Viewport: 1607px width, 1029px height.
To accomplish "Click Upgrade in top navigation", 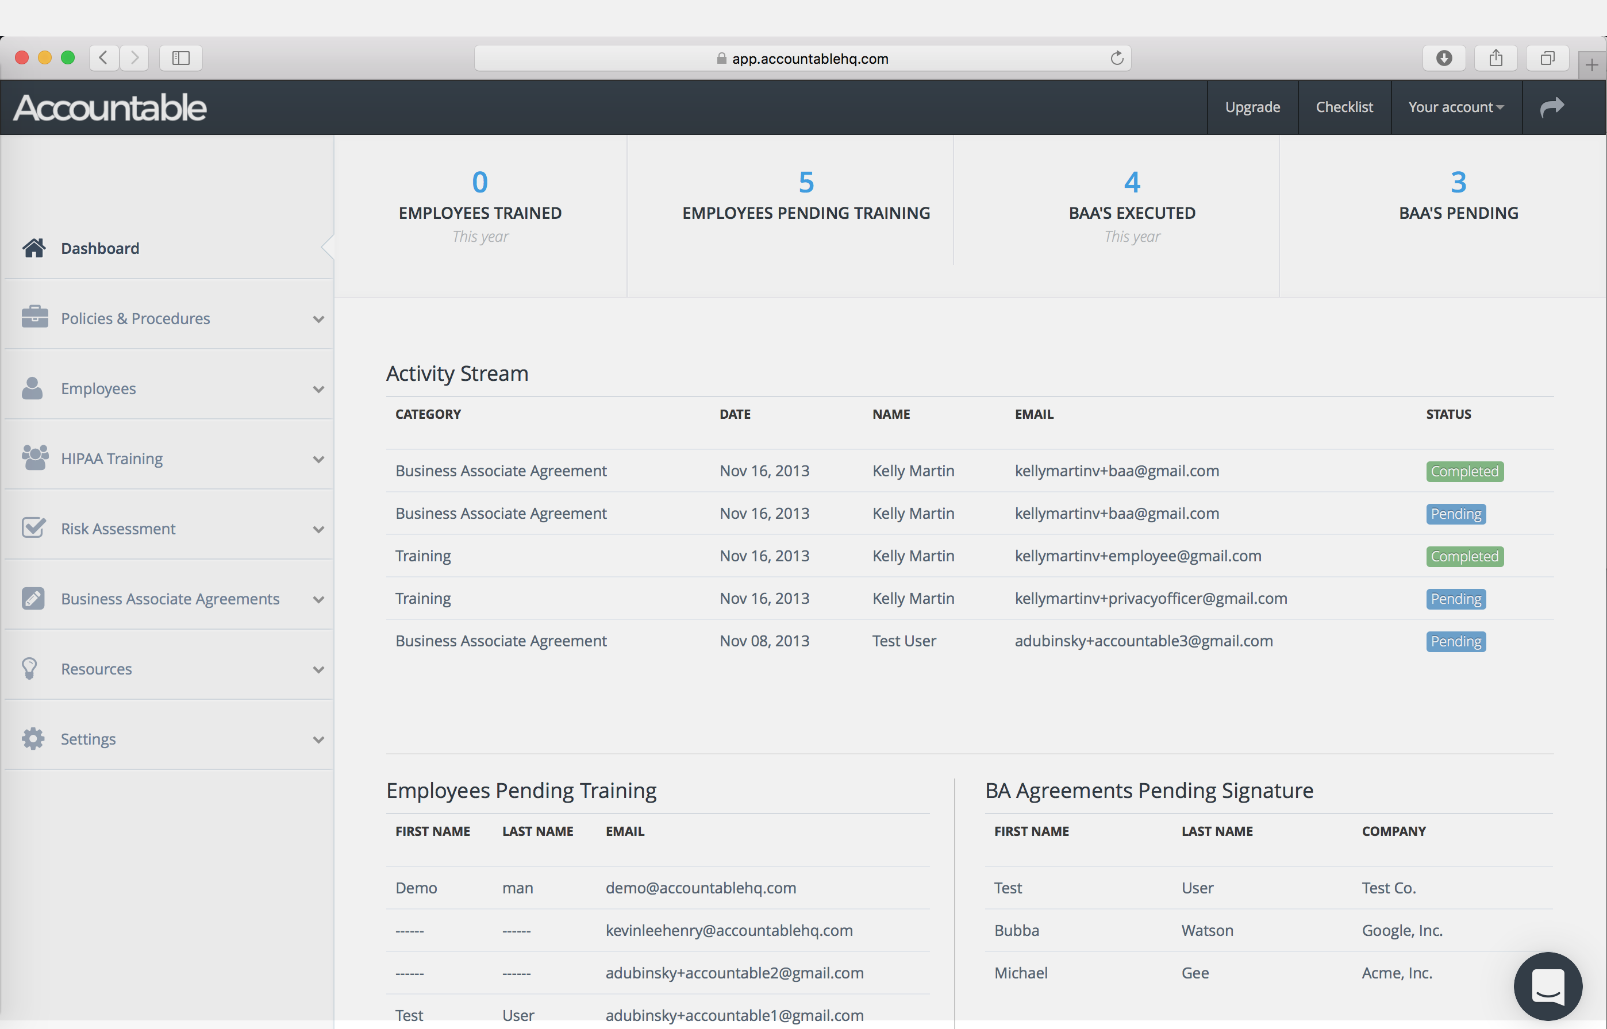I will 1252,107.
